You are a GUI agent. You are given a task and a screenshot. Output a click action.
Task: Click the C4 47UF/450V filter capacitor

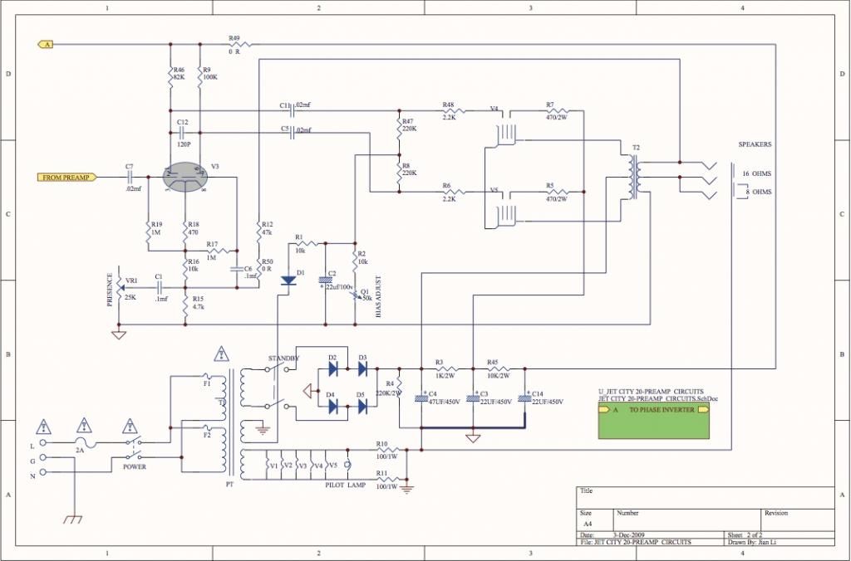click(x=421, y=398)
